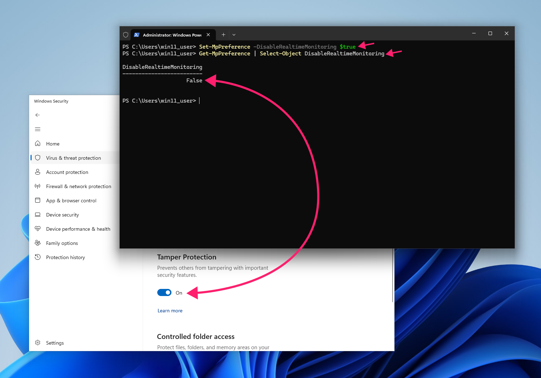541x378 pixels.
Task: Open Account protection section
Action: click(x=75, y=172)
